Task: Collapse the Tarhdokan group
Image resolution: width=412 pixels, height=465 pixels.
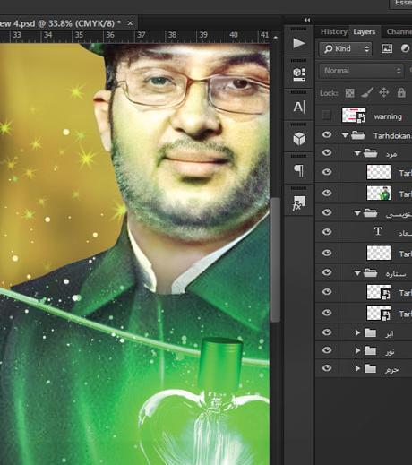Action: click(x=345, y=135)
